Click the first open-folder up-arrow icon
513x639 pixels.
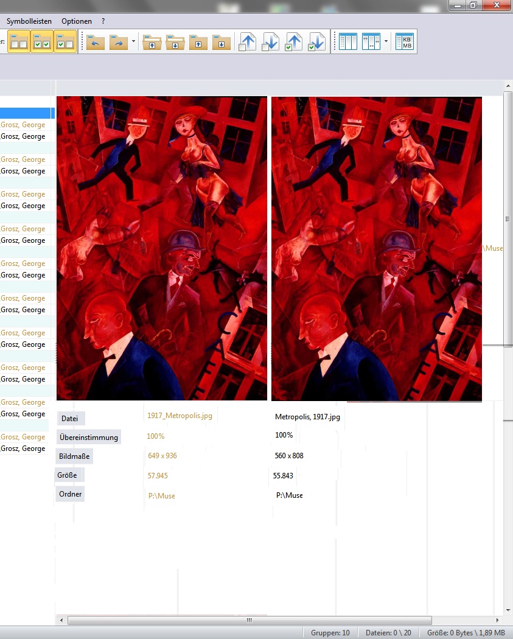coord(152,42)
